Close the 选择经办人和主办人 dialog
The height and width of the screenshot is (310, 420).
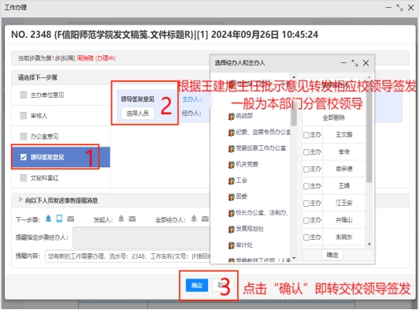pyautogui.click(x=366, y=63)
